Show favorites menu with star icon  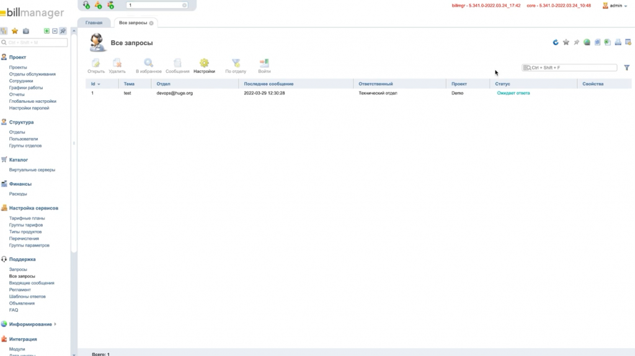[x=15, y=31]
